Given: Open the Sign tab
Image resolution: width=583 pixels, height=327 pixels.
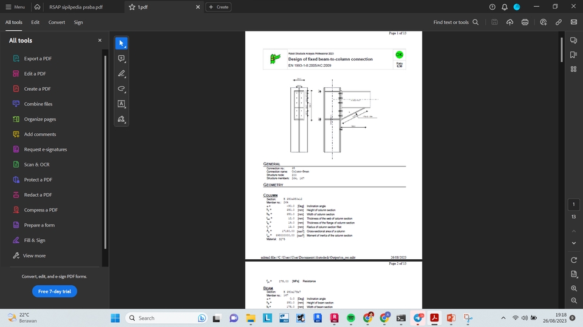Looking at the screenshot, I should (78, 22).
